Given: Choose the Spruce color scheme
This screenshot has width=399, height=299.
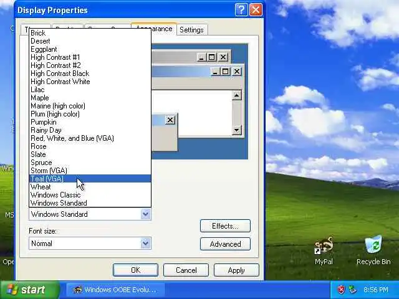Looking at the screenshot, I should coord(90,163).
